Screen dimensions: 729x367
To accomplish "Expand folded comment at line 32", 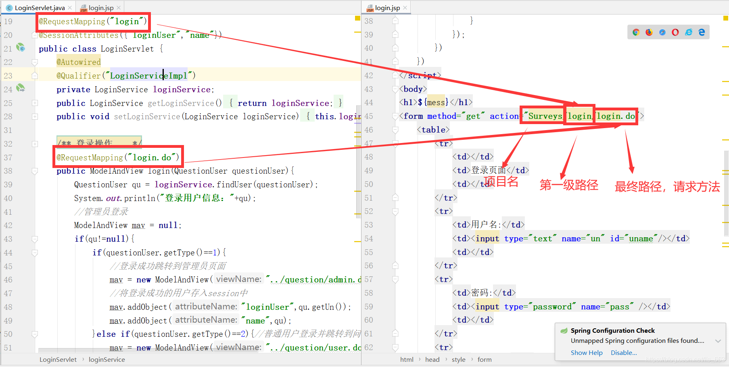I will [35, 144].
